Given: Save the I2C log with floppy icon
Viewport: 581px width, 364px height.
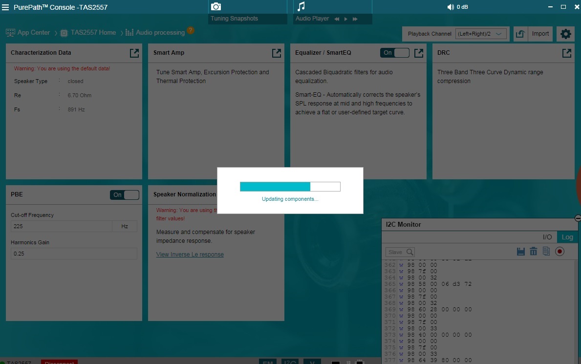Looking at the screenshot, I should tap(520, 251).
